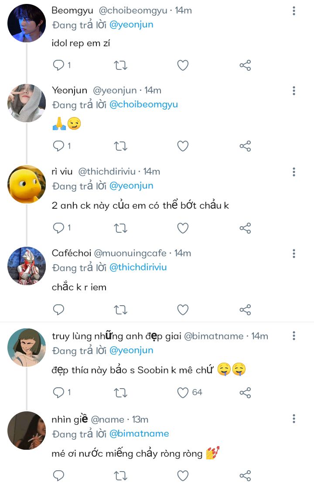
Task: Retweet Yeonjun's emoji reply
Action: pyautogui.click(x=120, y=146)
